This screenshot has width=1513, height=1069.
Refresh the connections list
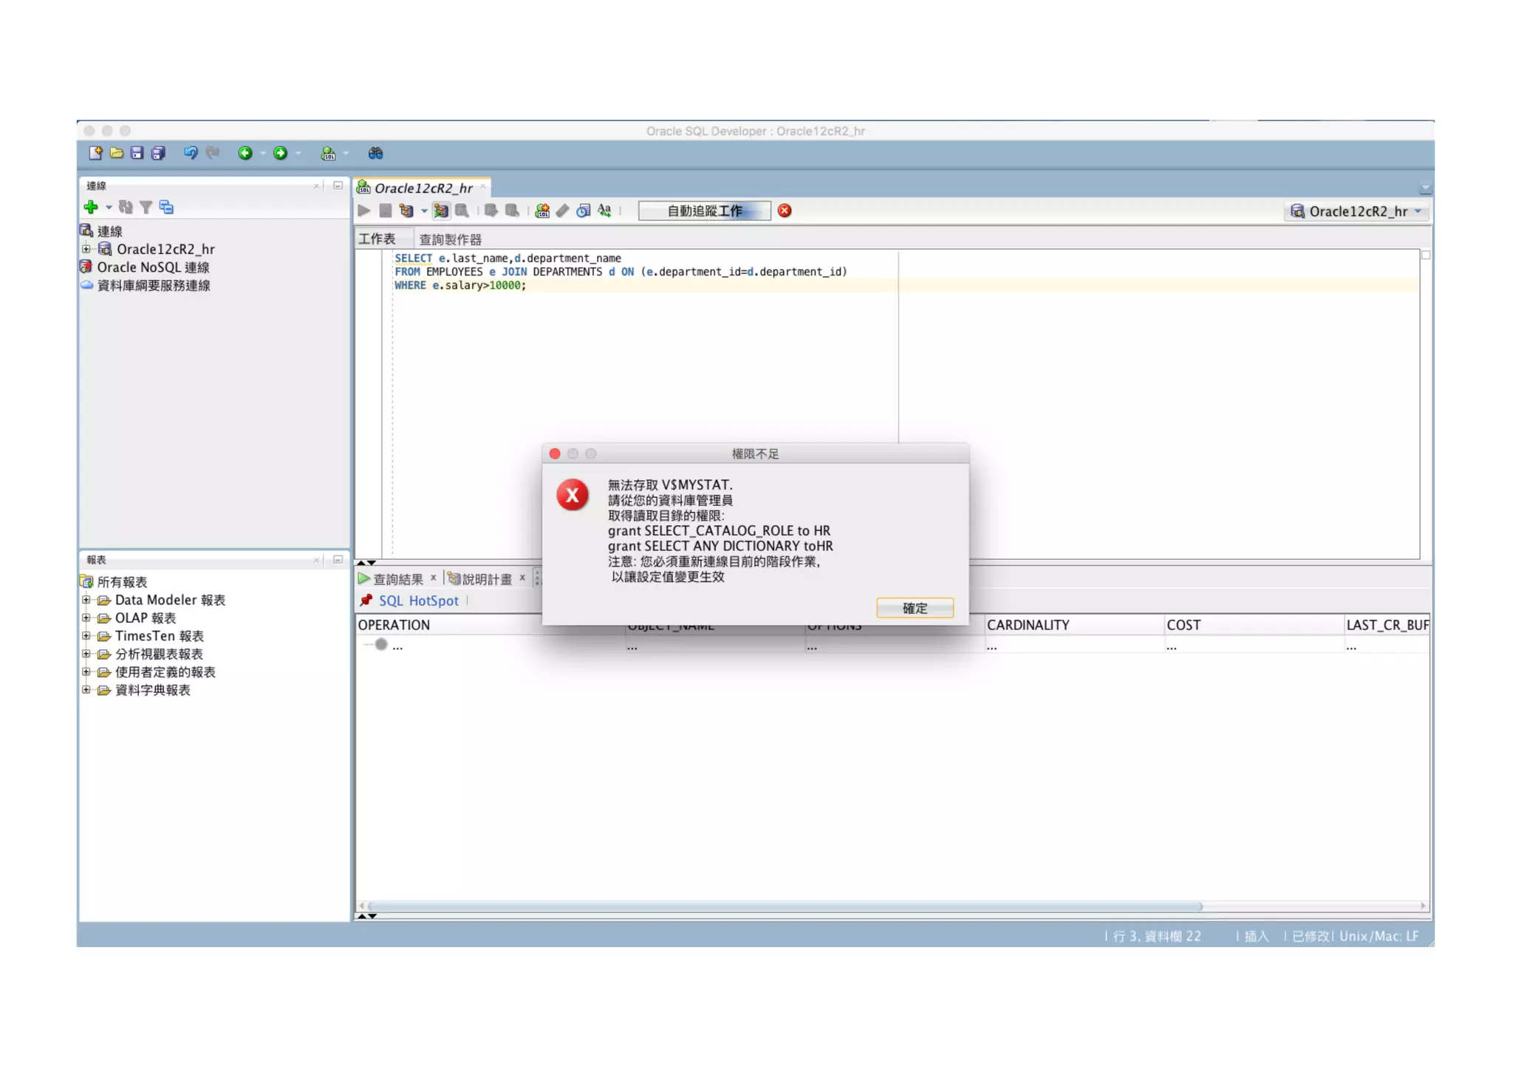[x=126, y=207]
